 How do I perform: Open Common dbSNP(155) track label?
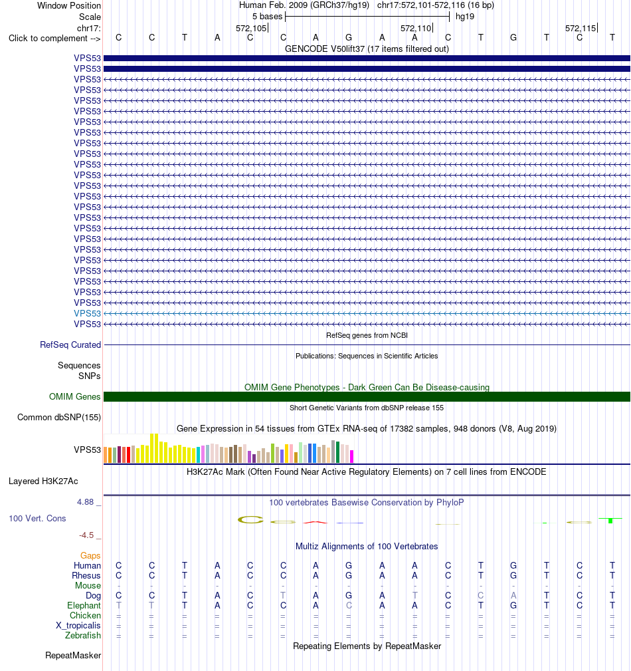click(x=59, y=417)
